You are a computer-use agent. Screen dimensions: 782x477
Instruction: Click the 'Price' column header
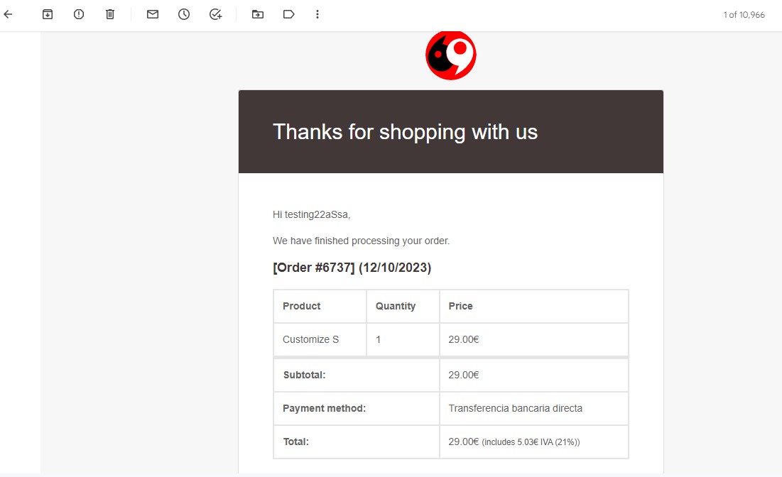click(460, 306)
